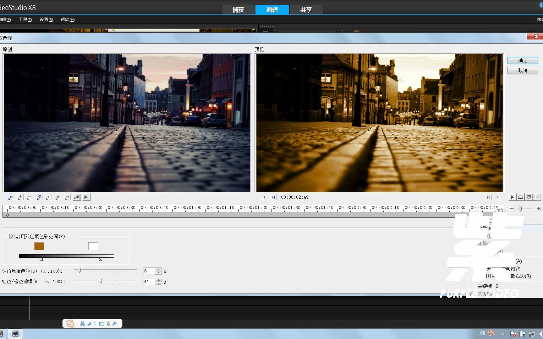This screenshot has width=543, height=339.
Task: Click the 取消 button
Action: [523, 70]
